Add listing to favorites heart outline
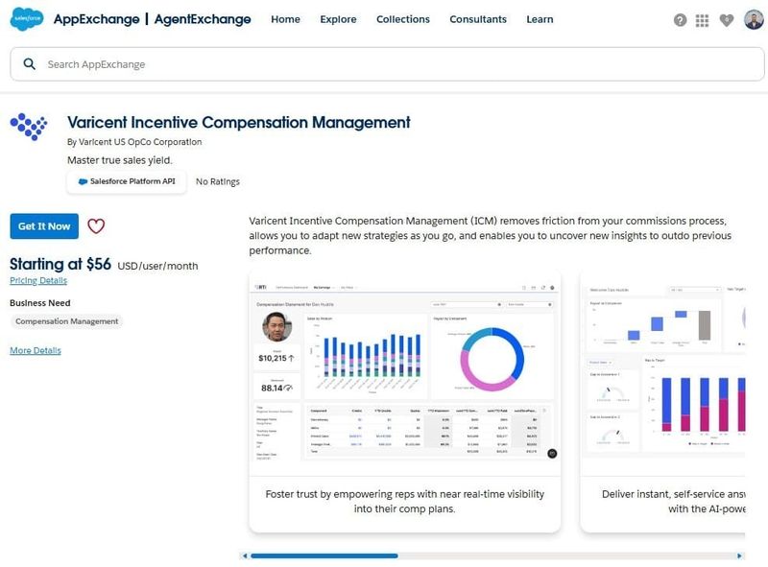Screen dimensions: 768x567 (x=96, y=226)
